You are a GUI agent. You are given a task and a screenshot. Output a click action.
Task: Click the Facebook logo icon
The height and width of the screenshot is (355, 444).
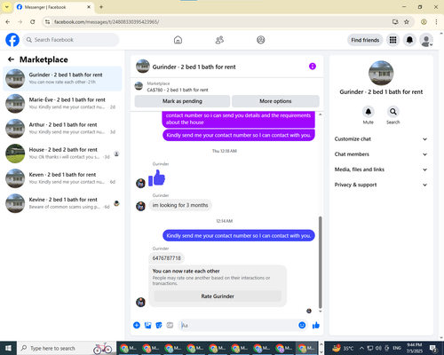(x=12, y=40)
